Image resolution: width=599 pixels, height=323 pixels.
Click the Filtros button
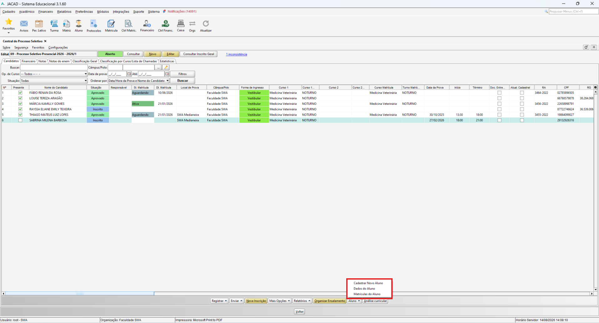point(183,74)
